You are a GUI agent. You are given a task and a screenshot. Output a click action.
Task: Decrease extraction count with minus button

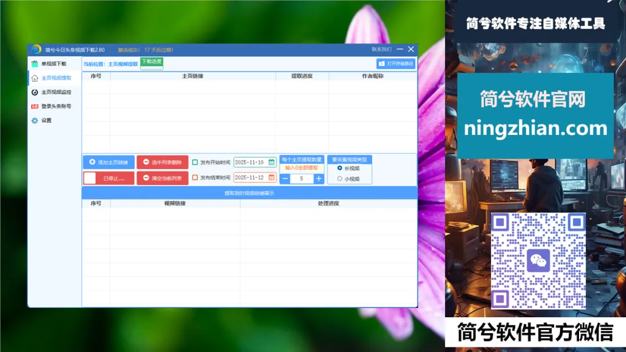(285, 179)
